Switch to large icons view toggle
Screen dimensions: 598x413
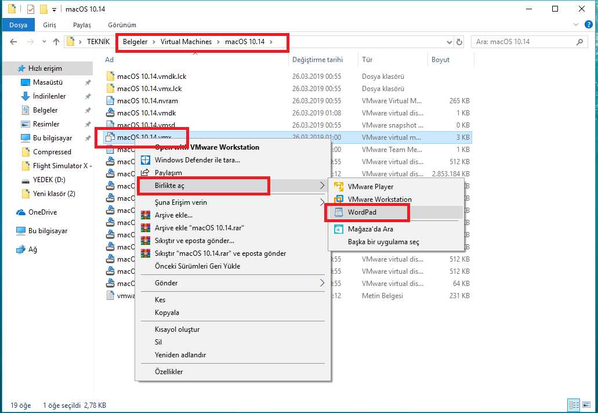[x=585, y=405]
